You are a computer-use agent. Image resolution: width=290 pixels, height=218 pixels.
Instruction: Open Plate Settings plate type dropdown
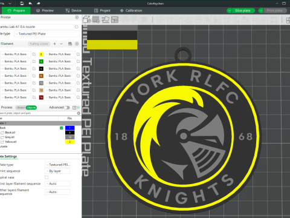[57, 165]
